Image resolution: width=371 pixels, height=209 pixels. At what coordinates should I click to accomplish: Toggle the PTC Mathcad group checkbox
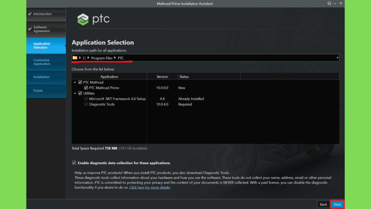(x=80, y=82)
